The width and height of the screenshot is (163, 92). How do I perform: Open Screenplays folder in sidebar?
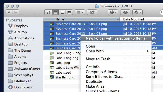point(20,75)
